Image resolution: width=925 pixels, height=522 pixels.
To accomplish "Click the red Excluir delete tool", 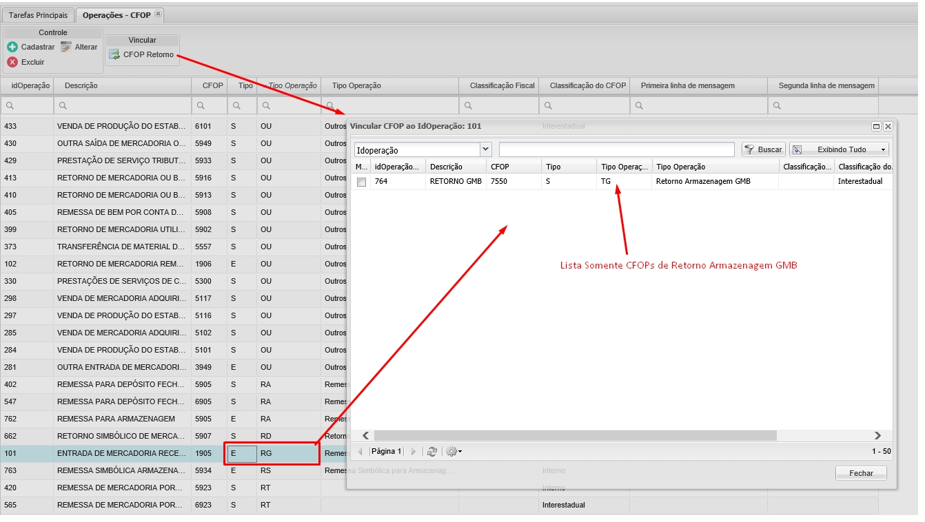I will (26, 62).
